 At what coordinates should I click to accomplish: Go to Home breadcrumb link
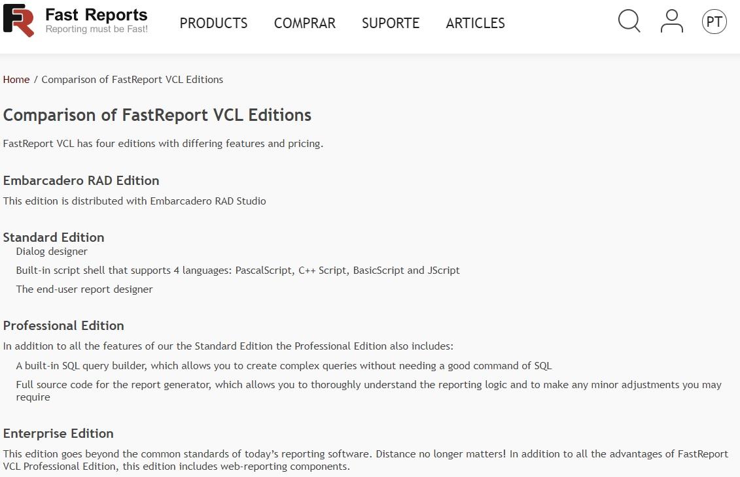16,80
